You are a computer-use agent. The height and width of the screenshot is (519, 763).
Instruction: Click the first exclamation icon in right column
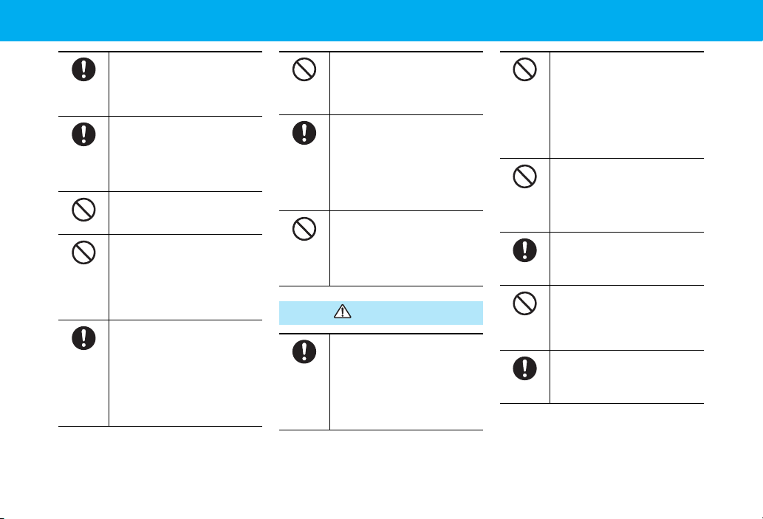click(524, 250)
